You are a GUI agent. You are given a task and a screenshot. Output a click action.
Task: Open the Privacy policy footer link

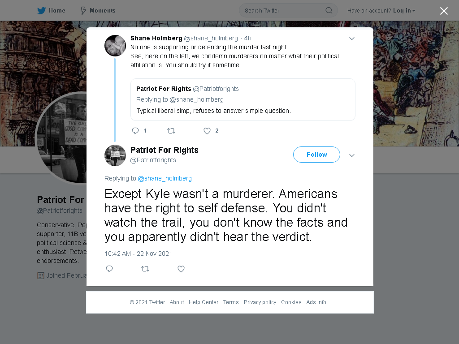point(260,302)
